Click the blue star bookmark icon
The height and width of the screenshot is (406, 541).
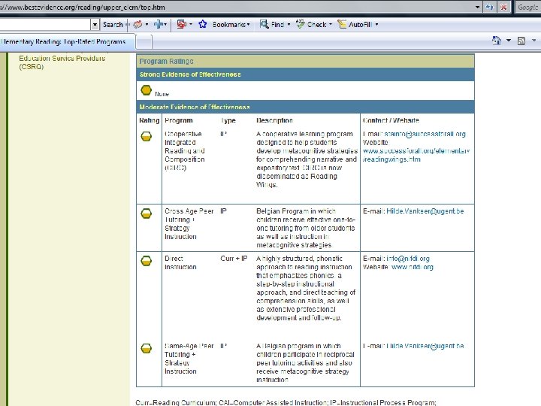coord(203,24)
